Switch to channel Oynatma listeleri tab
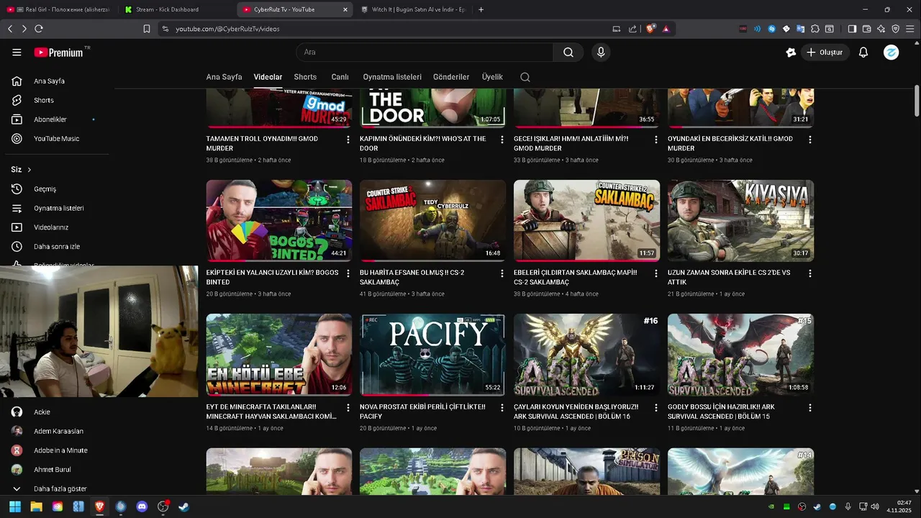 [x=392, y=77]
